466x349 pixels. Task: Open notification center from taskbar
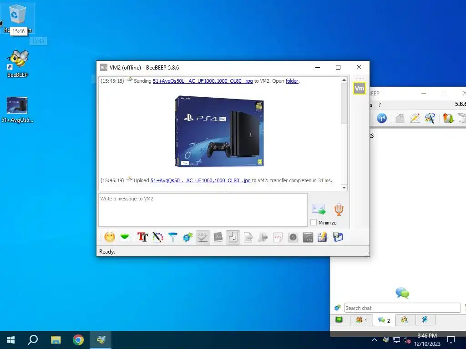pyautogui.click(x=451, y=340)
